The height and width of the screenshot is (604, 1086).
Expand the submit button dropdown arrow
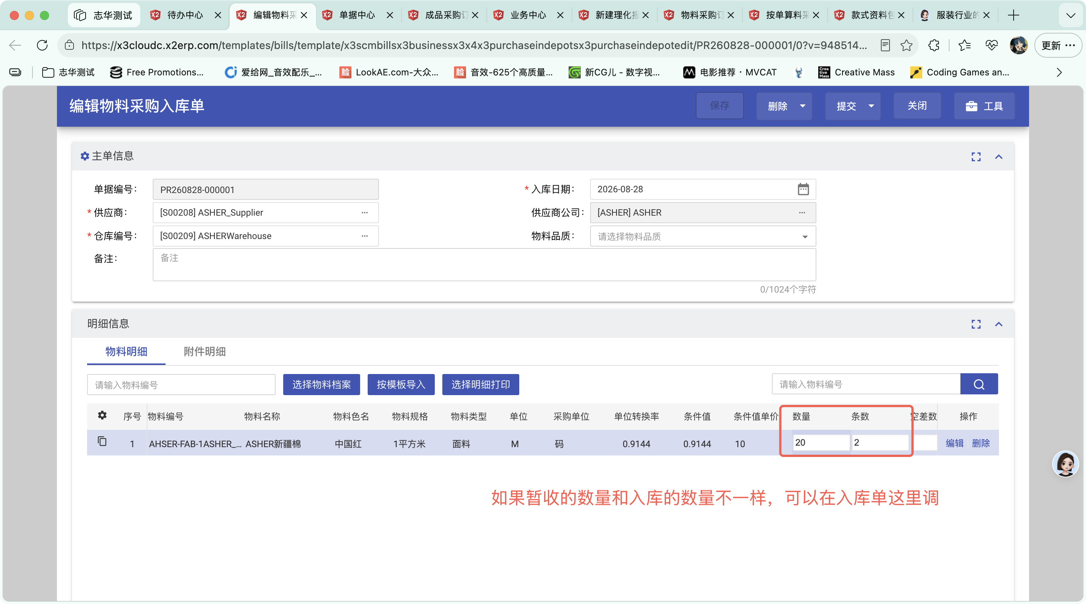[x=871, y=106]
